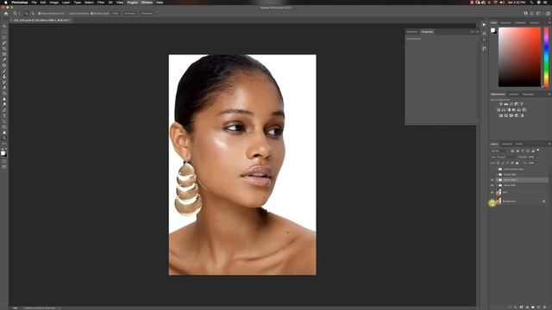The width and height of the screenshot is (552, 310).
Task: Click inside the rainbow hue slider
Action: click(x=546, y=57)
